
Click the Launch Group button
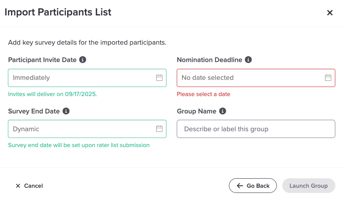click(308, 186)
